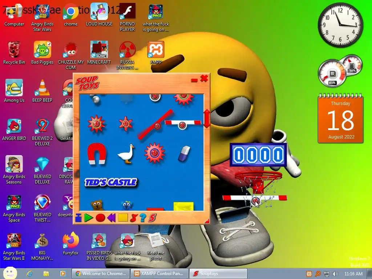Open the BIG MONAYY money bag icon

[42, 247]
